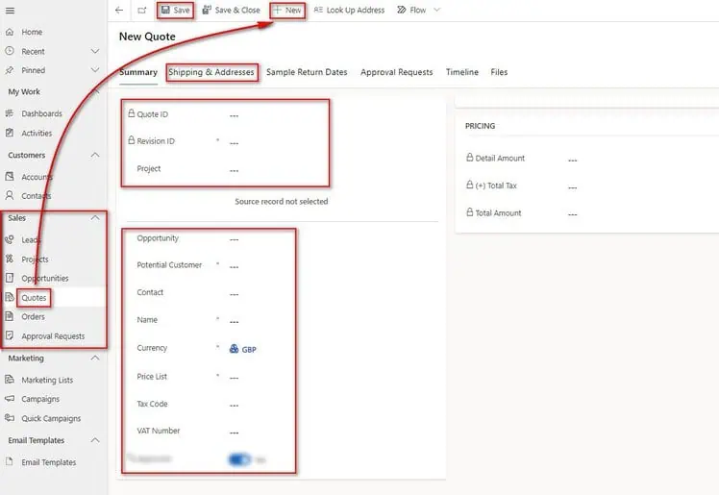Click the Campaigns megaphone icon
This screenshot has width=719, height=495.
[x=10, y=399]
